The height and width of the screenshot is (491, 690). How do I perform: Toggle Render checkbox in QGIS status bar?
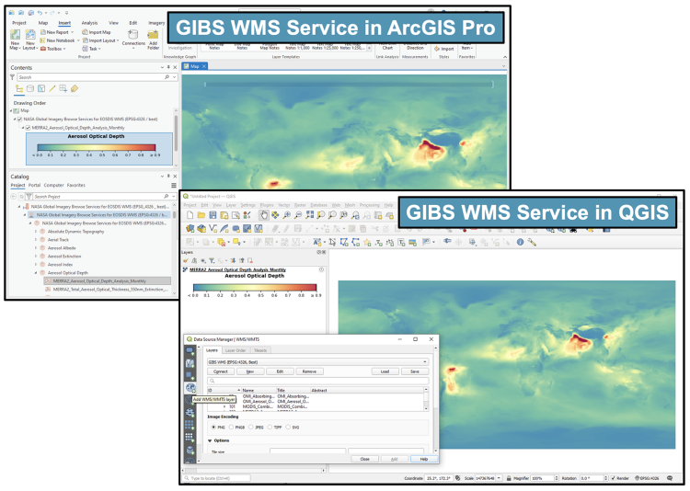613,478
